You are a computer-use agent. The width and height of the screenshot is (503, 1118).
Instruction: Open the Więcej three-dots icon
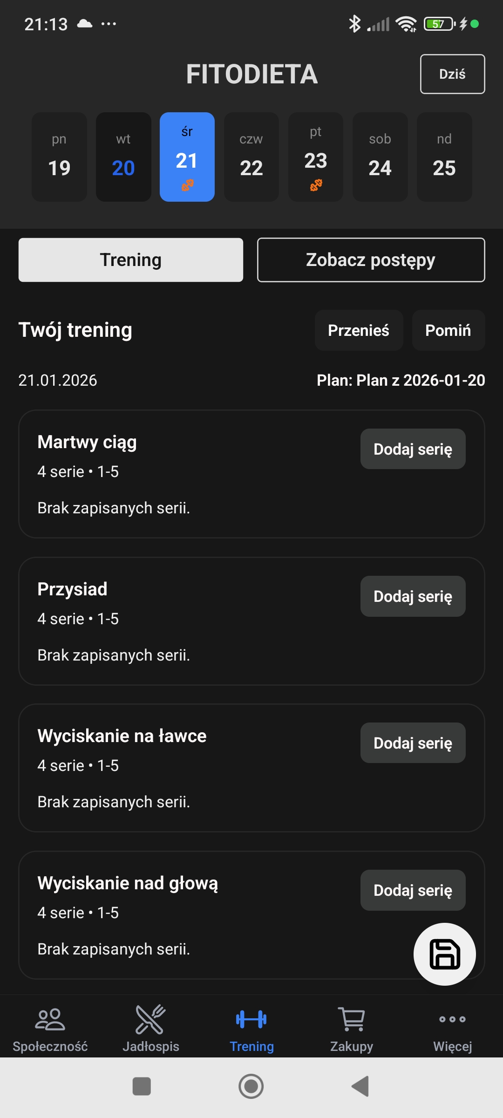pos(452,1020)
